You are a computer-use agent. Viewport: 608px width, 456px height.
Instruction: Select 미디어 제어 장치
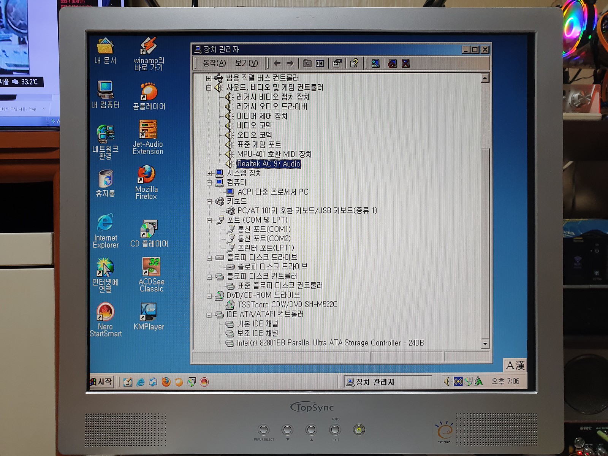[262, 116]
